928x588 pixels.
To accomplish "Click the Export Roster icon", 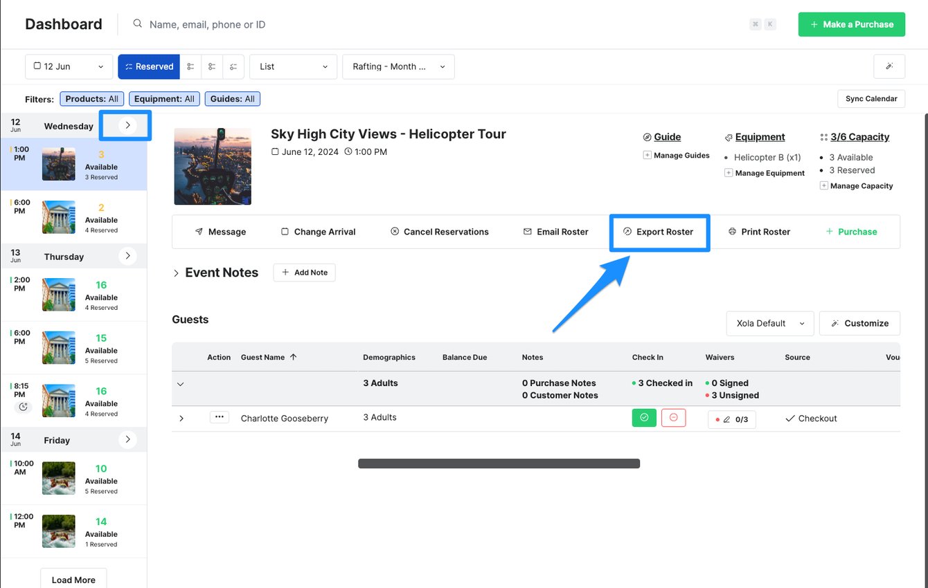I will click(627, 232).
